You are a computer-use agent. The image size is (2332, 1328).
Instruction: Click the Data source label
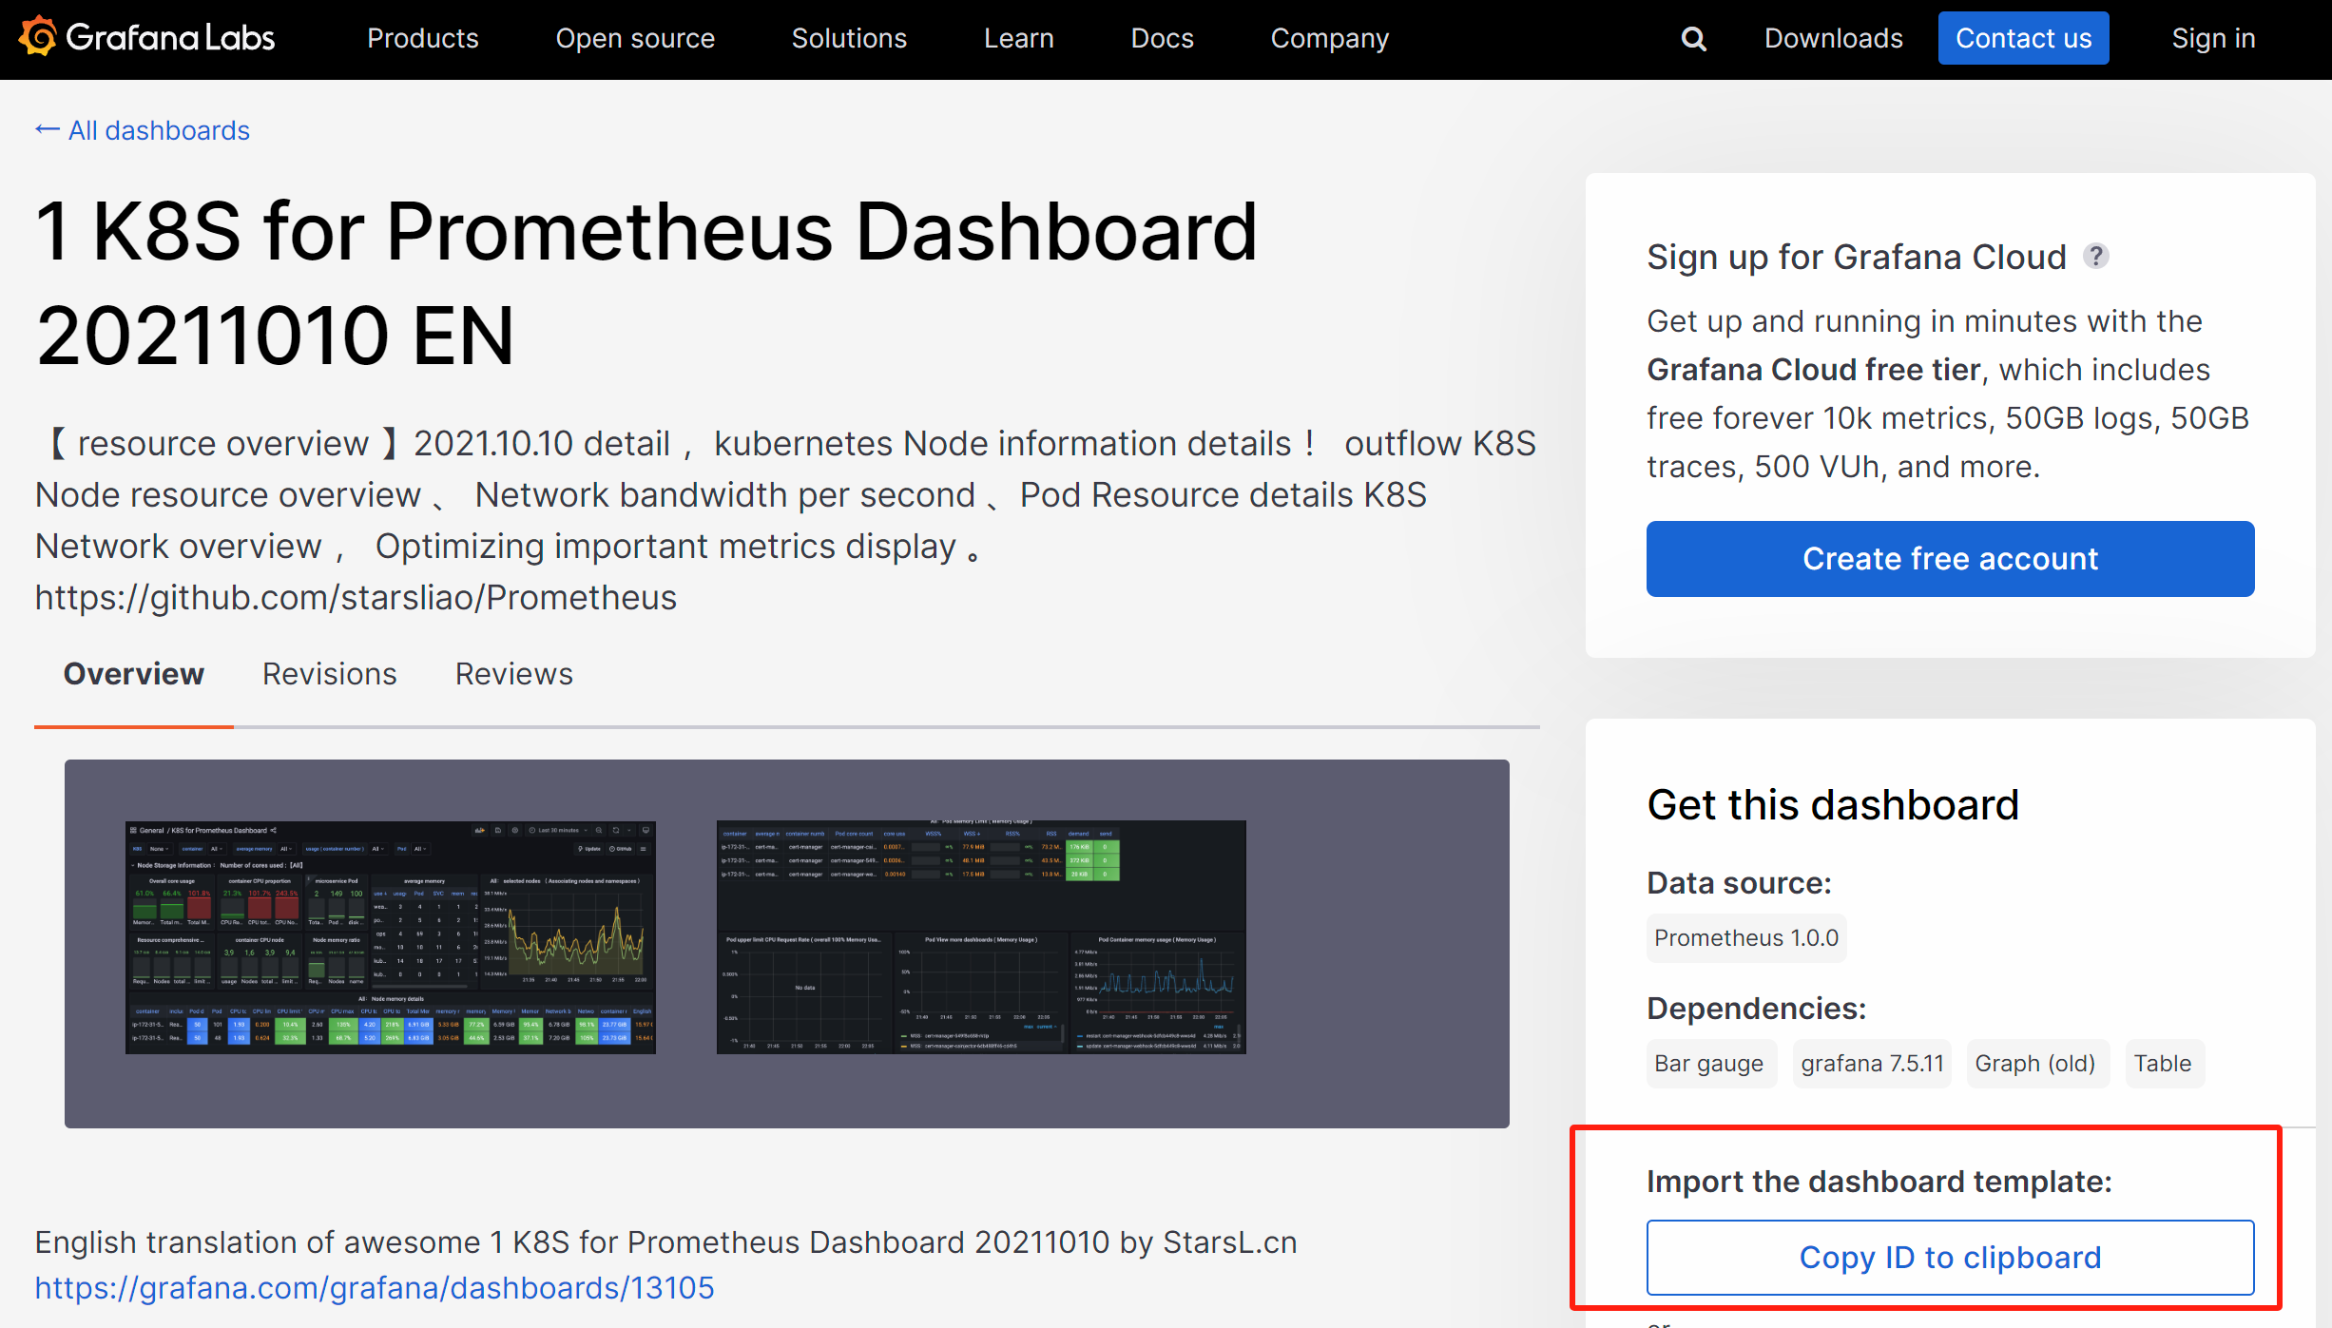[x=1739, y=882]
